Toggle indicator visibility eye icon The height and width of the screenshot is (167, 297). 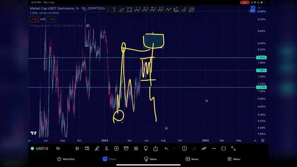point(88,26)
